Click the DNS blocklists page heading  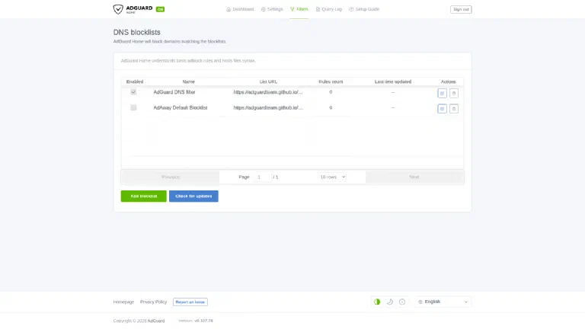(137, 33)
